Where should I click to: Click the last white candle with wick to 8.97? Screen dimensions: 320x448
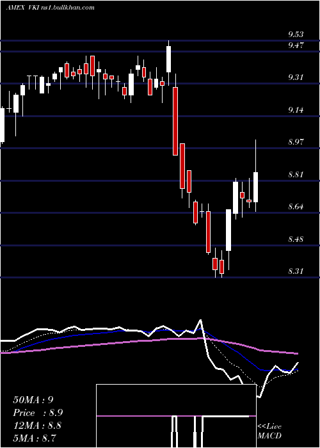coord(256,187)
